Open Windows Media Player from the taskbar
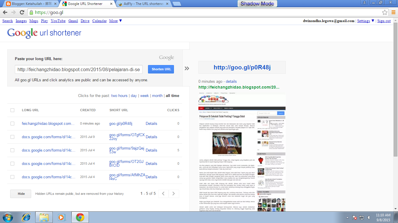The height and width of the screenshot is (223, 398). point(61,217)
